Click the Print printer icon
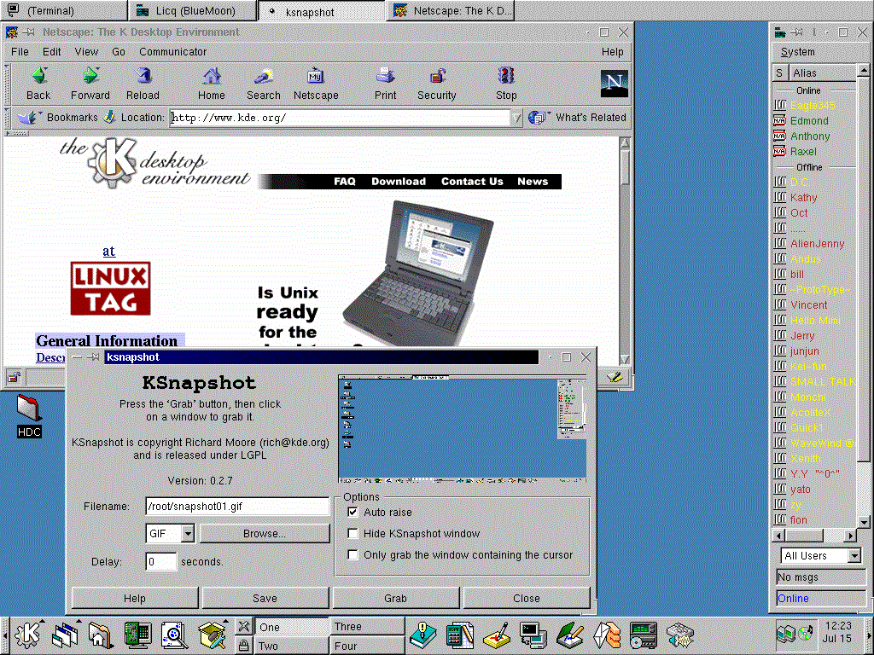The height and width of the screenshot is (655, 874). click(x=385, y=77)
